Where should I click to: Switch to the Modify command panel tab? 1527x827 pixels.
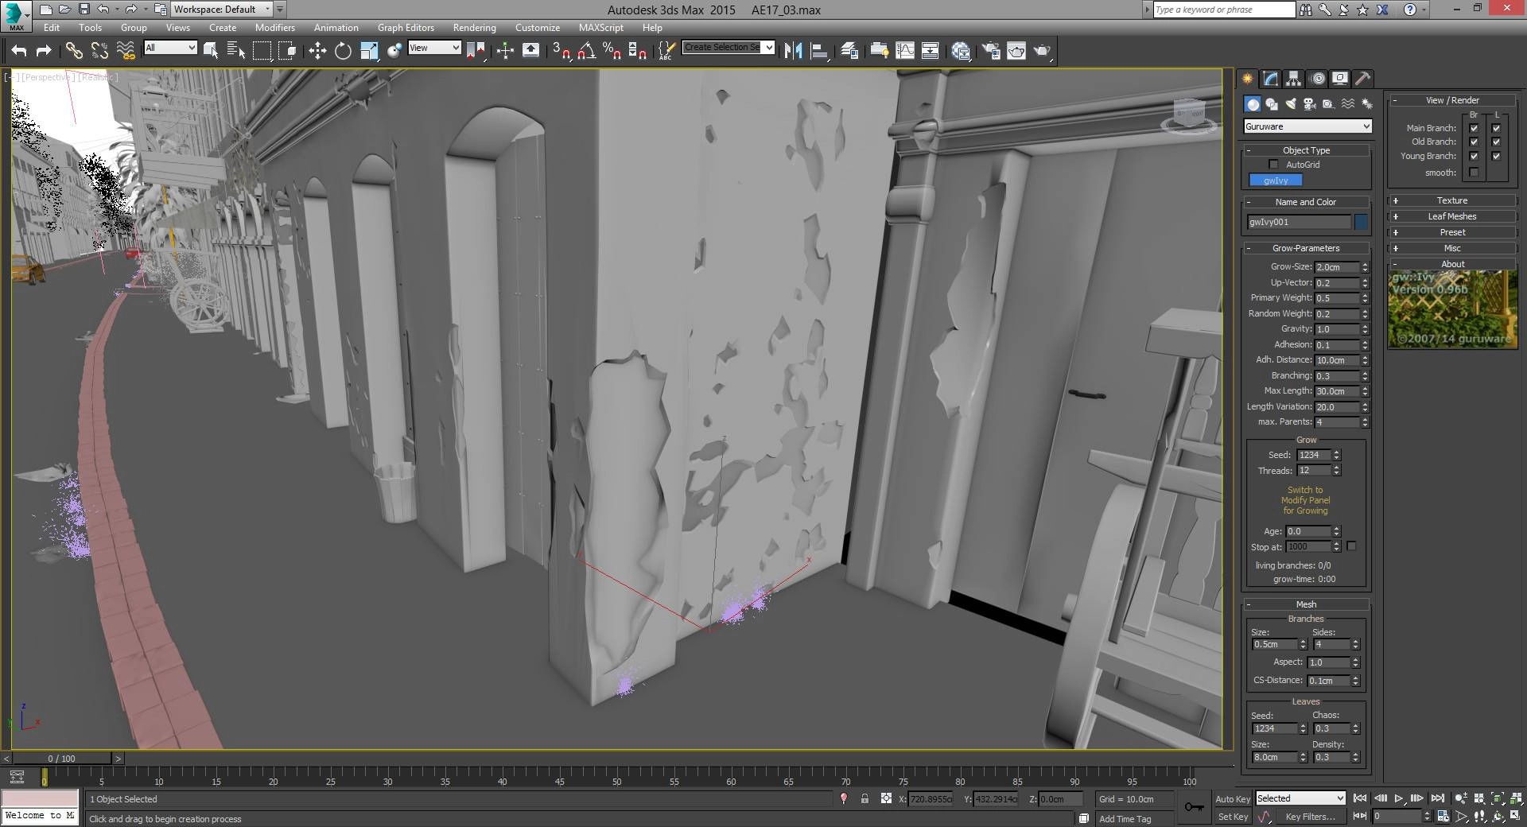pos(1270,79)
